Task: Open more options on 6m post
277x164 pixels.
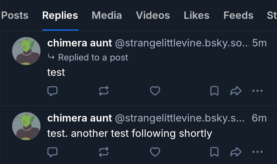Action: coord(257,152)
